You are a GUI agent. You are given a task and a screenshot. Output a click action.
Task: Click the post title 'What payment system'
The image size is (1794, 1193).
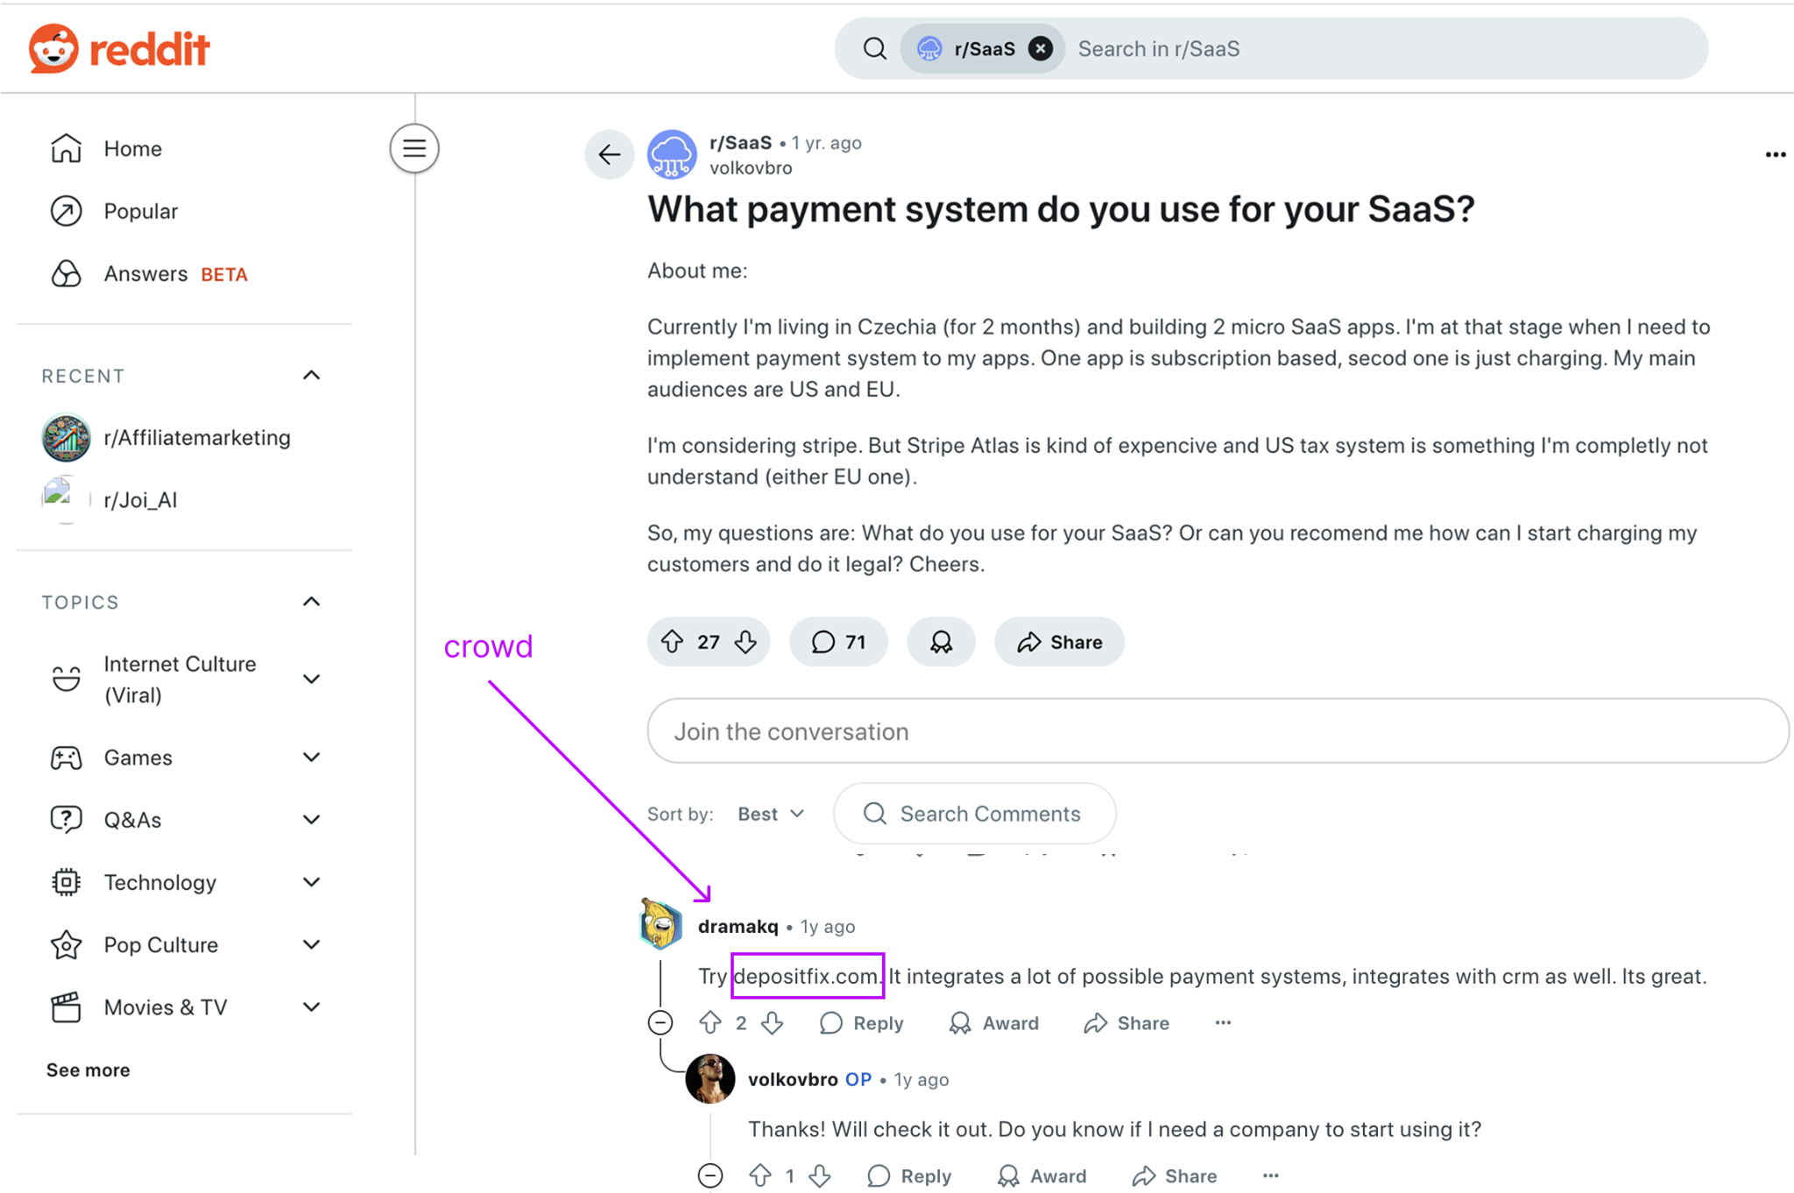coord(1061,210)
